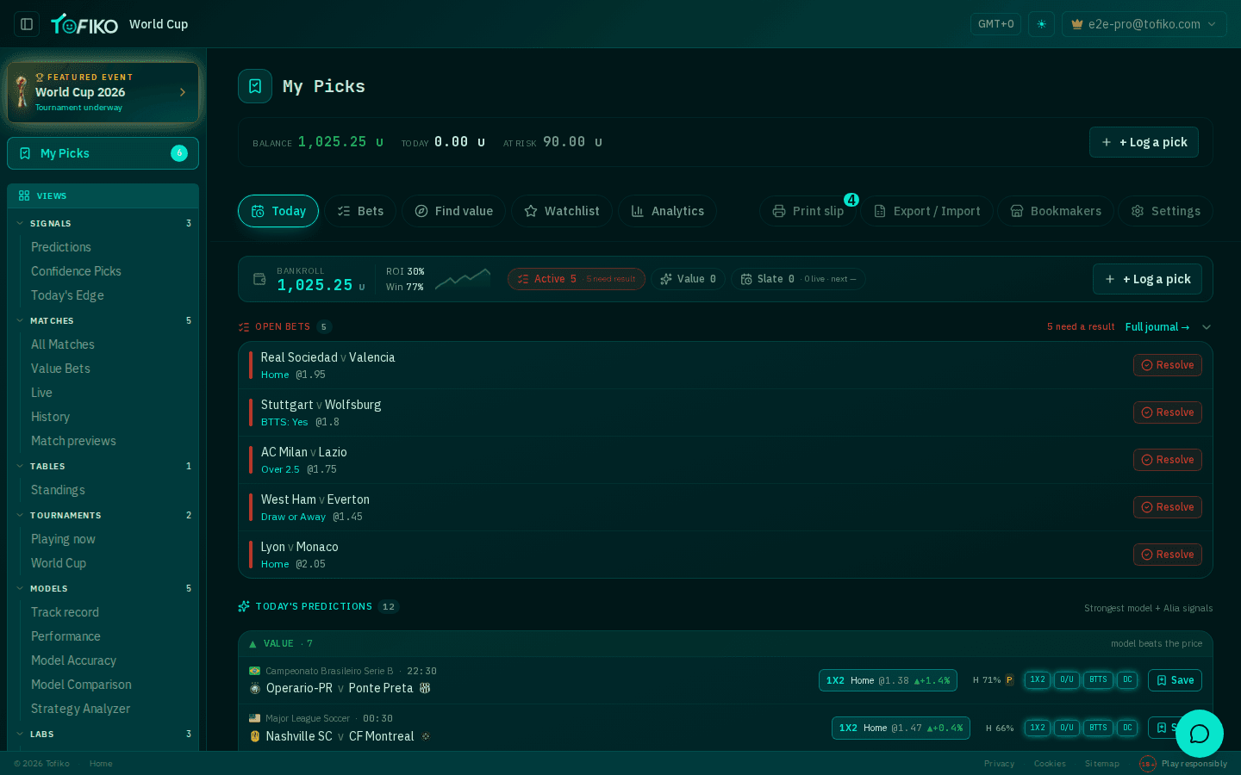
Task: Select 1X2 Home @1.38 pick for Operario-PR
Action: (x=888, y=680)
